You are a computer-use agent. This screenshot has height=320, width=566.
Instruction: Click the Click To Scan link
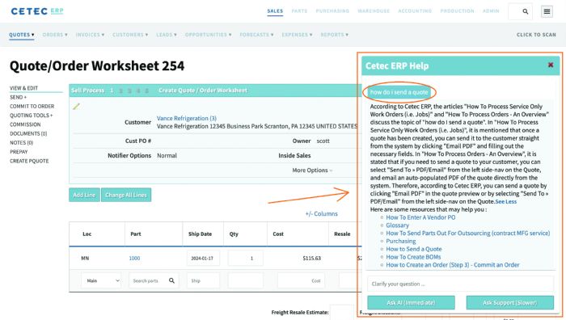[536, 35]
